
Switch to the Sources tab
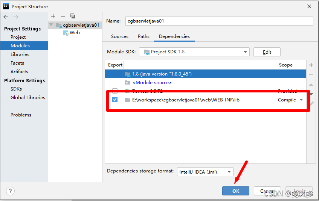click(120, 36)
